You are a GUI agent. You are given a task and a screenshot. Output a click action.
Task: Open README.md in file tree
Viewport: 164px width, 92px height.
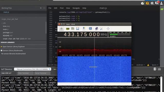point(7,36)
